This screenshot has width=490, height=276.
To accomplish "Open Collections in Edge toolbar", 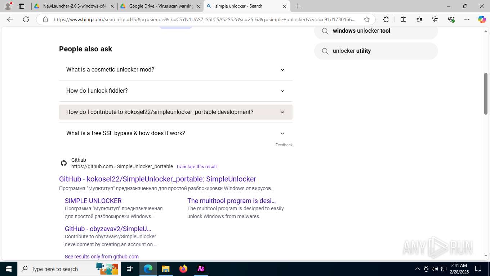I will coord(435,19).
